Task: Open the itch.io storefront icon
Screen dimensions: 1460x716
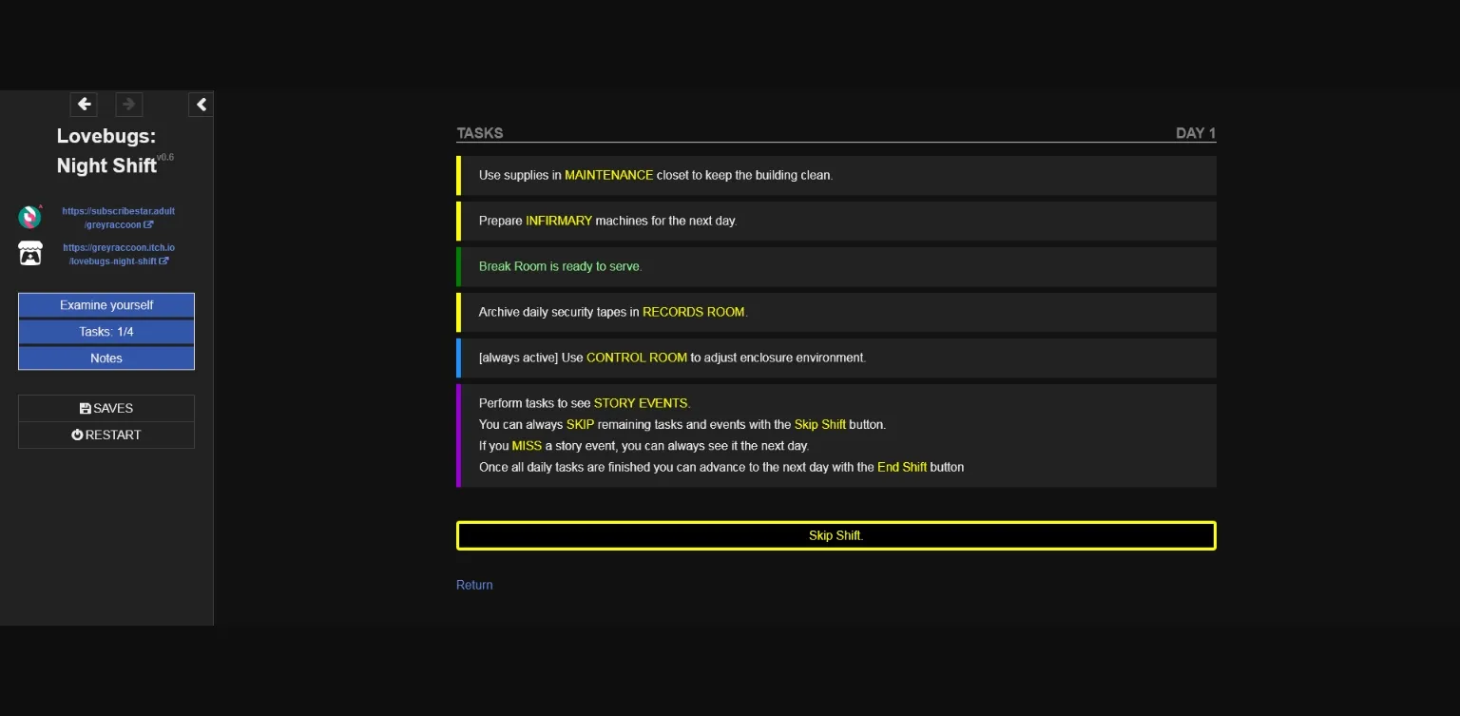Action: [x=29, y=252]
